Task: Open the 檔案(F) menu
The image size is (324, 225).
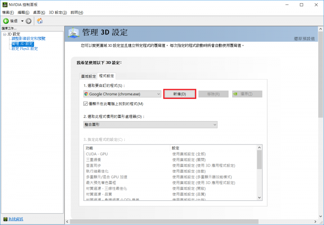Action: pos(8,13)
